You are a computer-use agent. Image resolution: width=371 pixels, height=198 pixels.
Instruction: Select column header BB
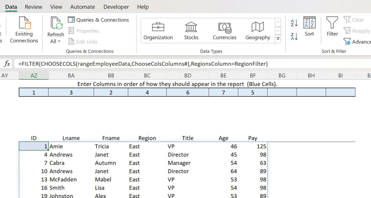click(111, 76)
